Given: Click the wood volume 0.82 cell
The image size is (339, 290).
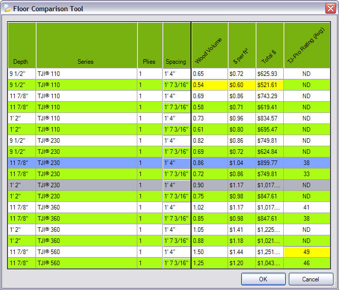Looking at the screenshot, I should coord(209,141).
